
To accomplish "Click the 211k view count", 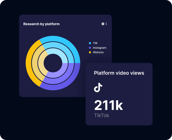I will (109, 105).
